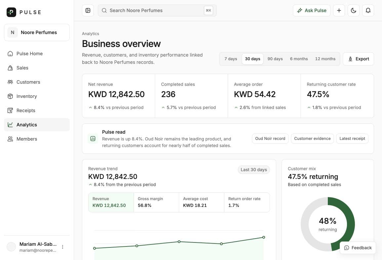Select the 90 days range
This screenshot has width=382, height=260.
click(x=275, y=59)
